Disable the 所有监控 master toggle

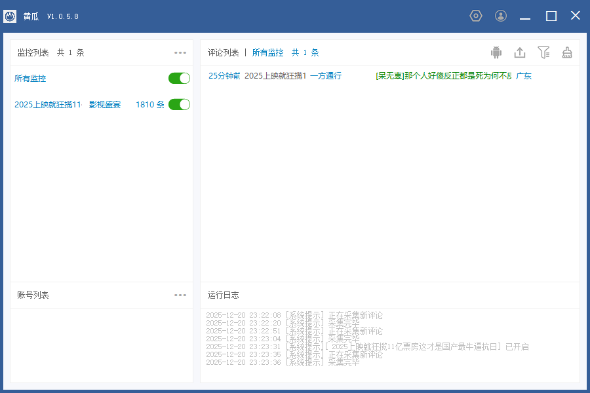[178, 77]
